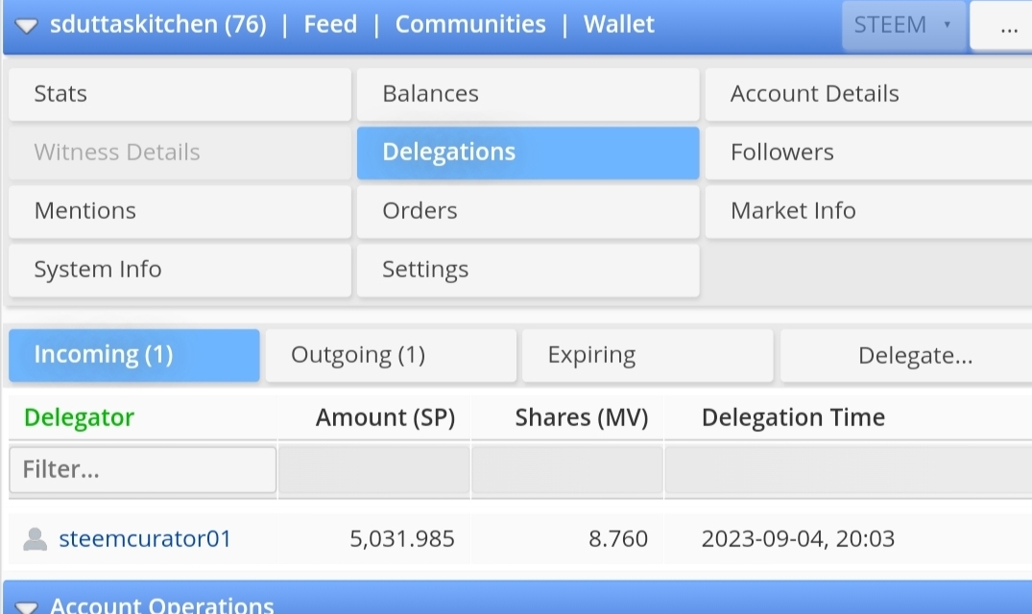Open the STEEM chain dropdown

coord(903,25)
